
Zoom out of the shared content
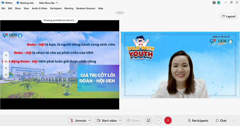(x=6, y=75)
